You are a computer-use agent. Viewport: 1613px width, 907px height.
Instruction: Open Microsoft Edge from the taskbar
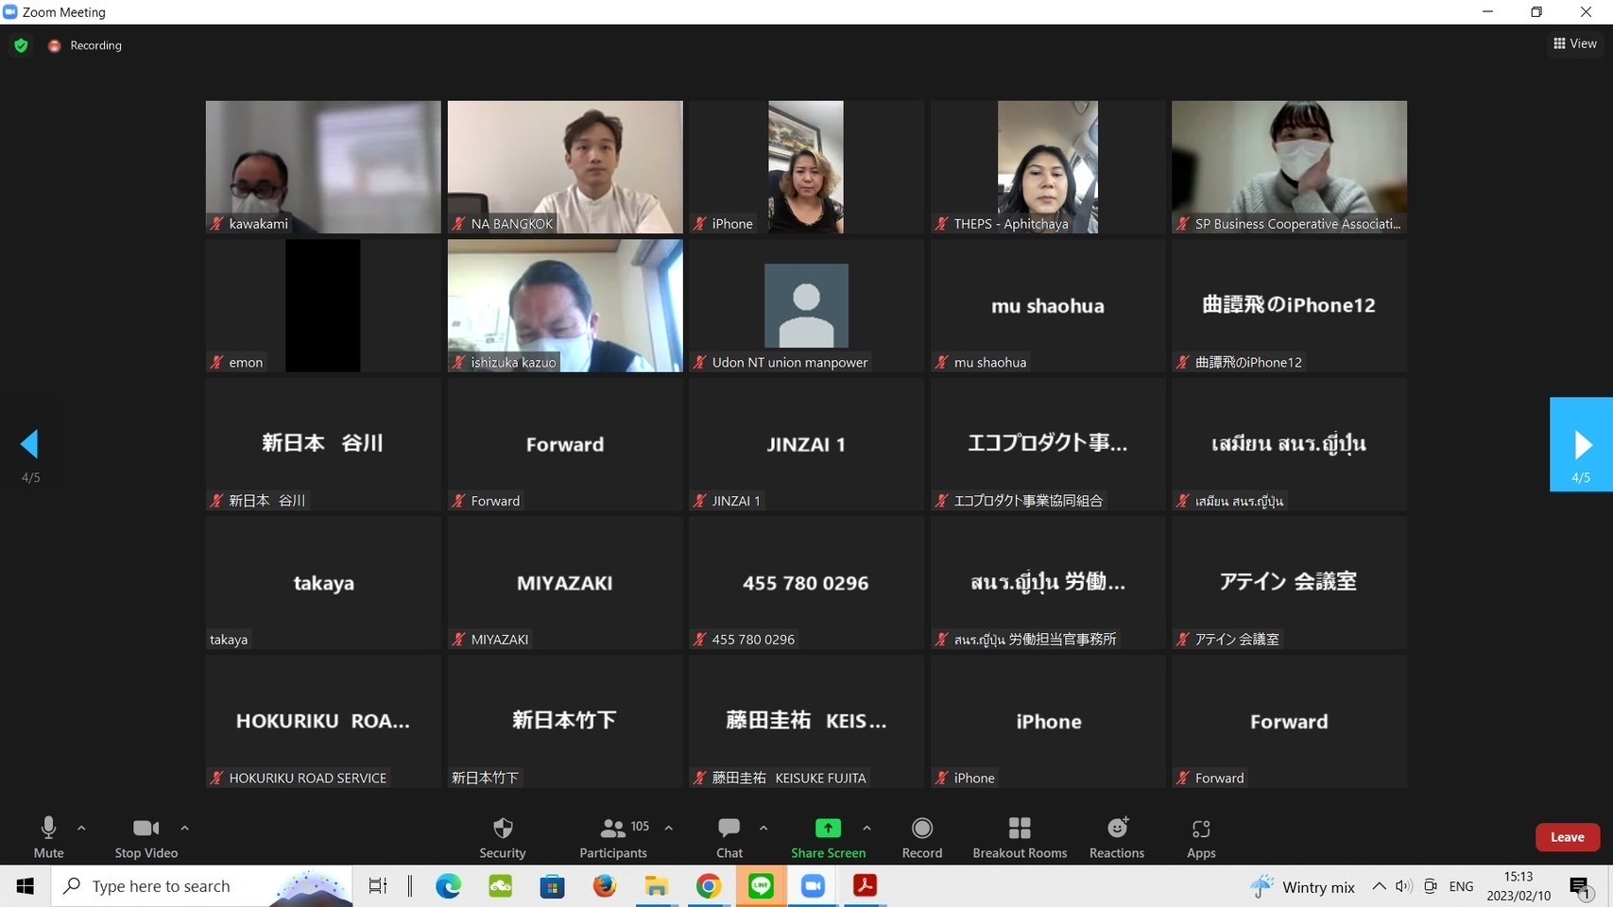tap(448, 886)
